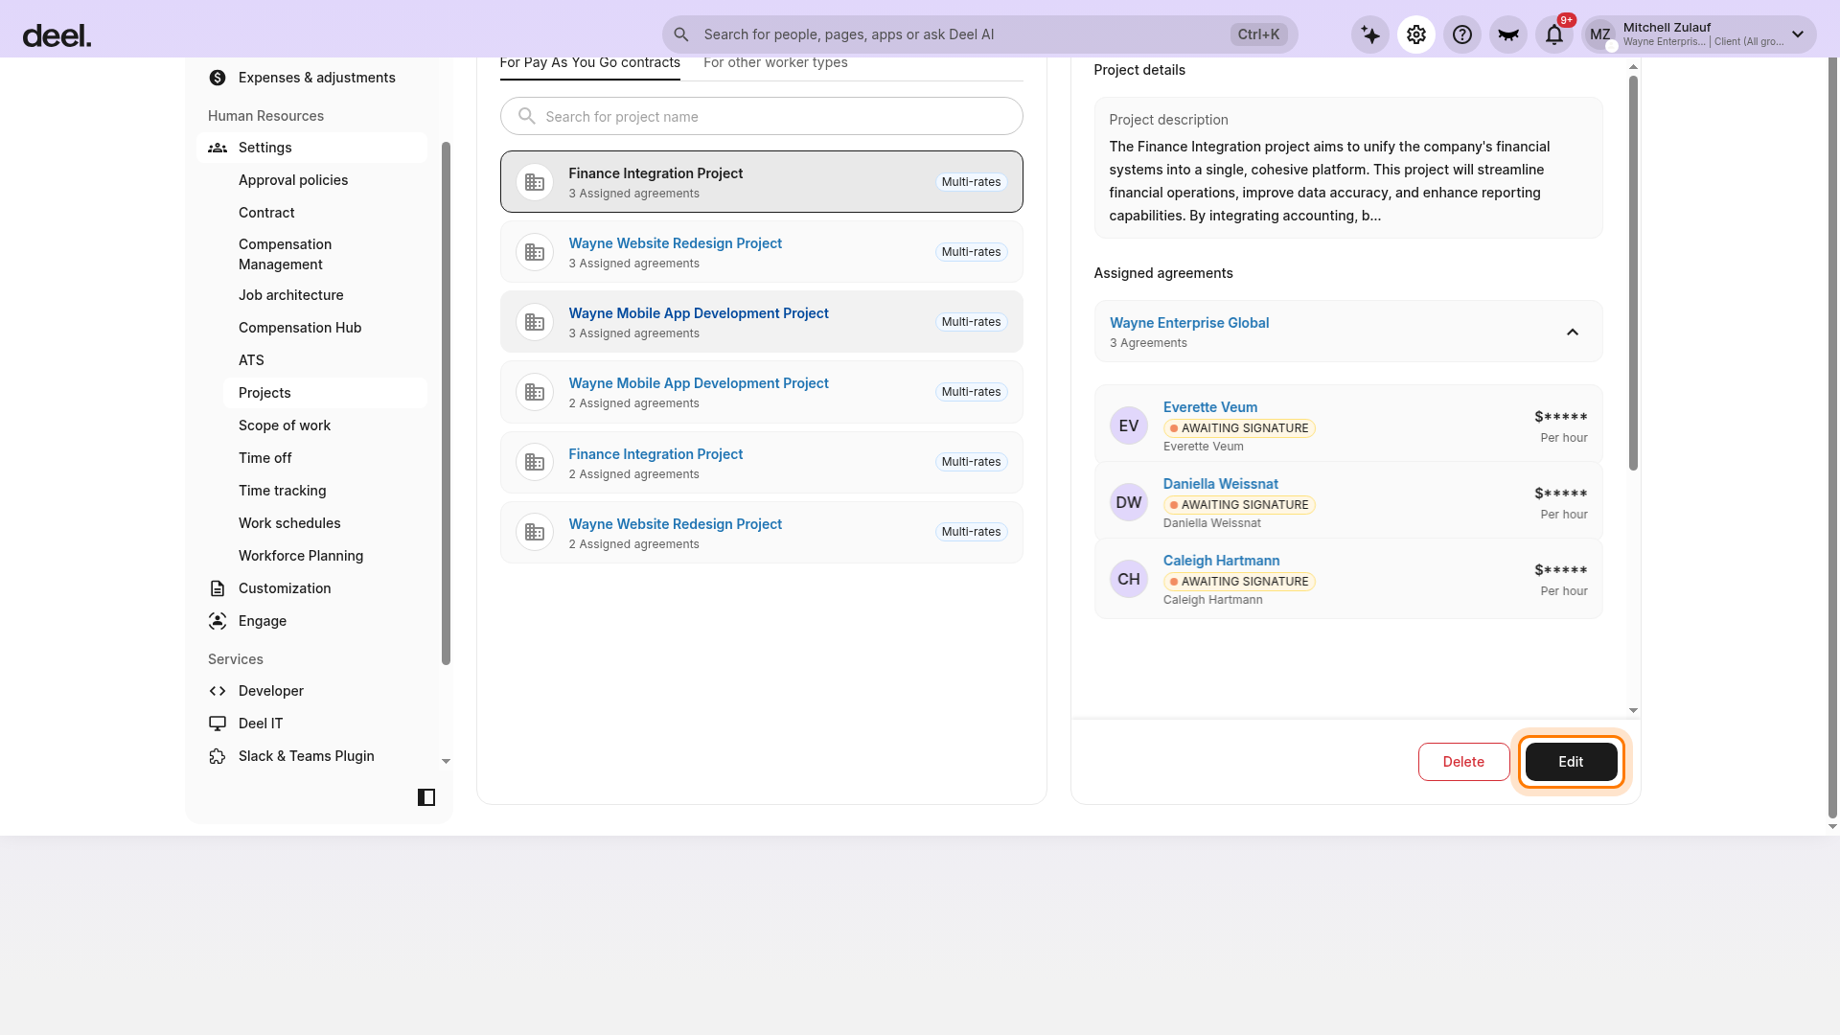Click Multi-rates tag on first Finance Integration Project
1840x1035 pixels.
click(971, 182)
